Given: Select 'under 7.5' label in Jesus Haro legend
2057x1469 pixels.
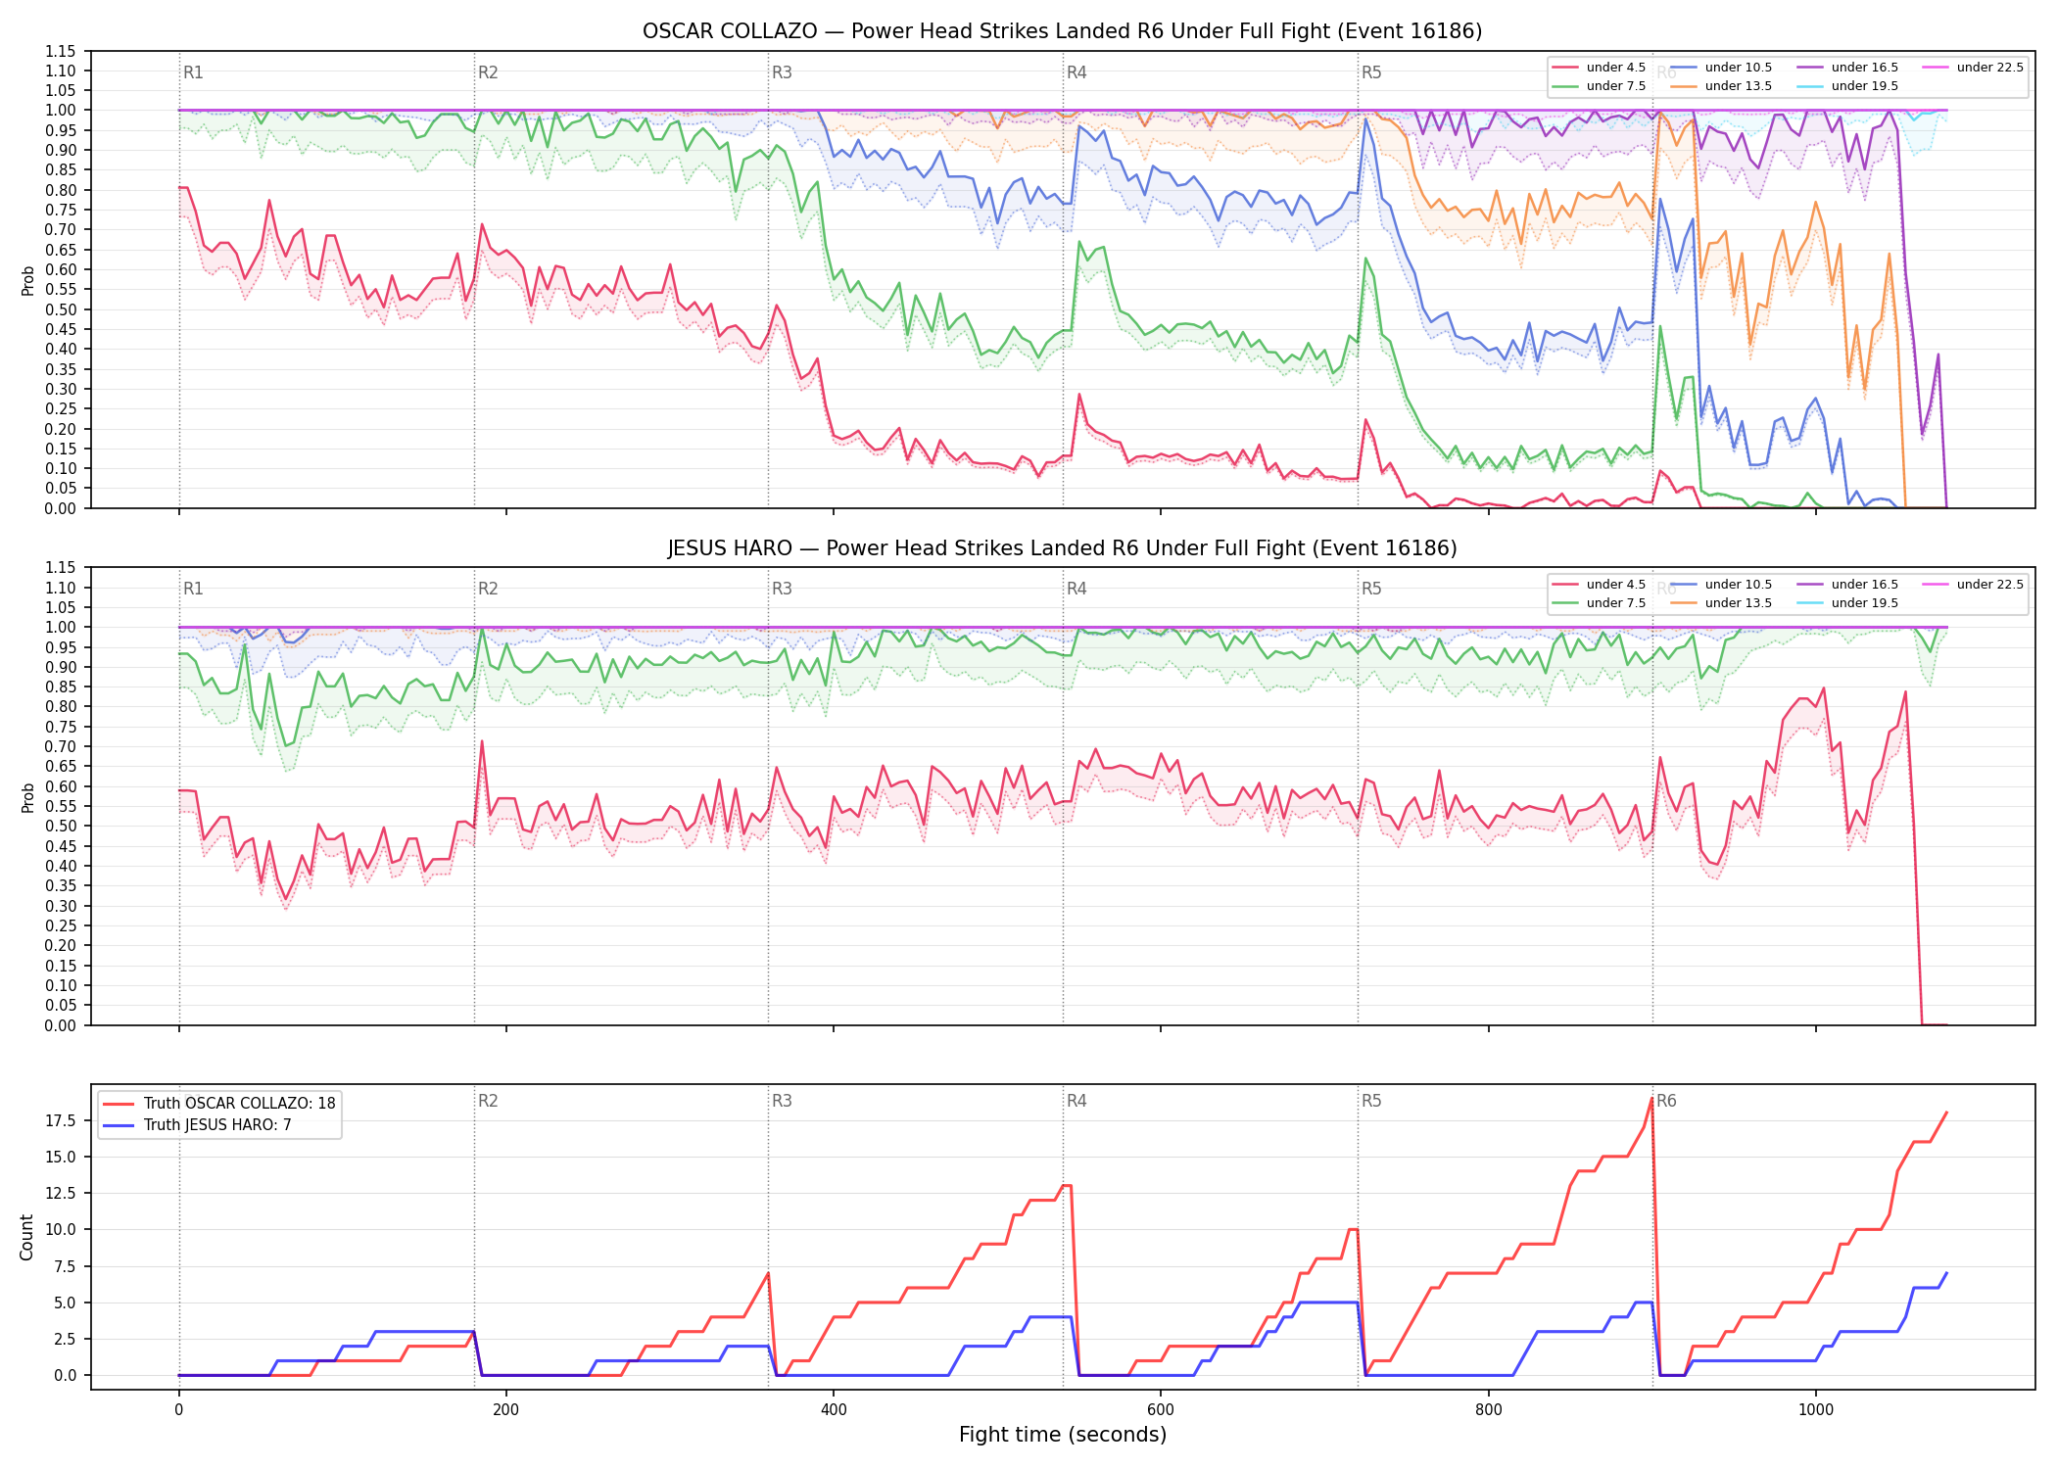Looking at the screenshot, I should (1616, 603).
